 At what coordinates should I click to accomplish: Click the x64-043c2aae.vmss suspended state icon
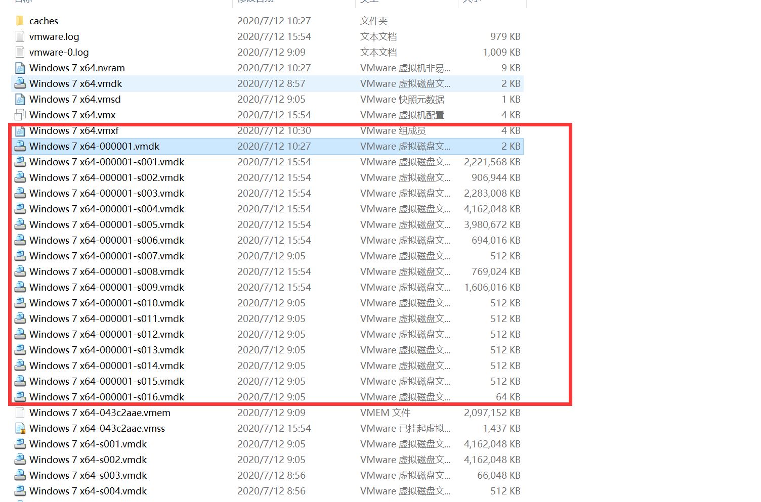pos(20,428)
